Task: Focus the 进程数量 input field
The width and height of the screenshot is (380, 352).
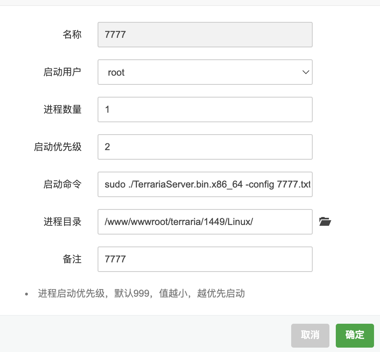Action: (205, 110)
